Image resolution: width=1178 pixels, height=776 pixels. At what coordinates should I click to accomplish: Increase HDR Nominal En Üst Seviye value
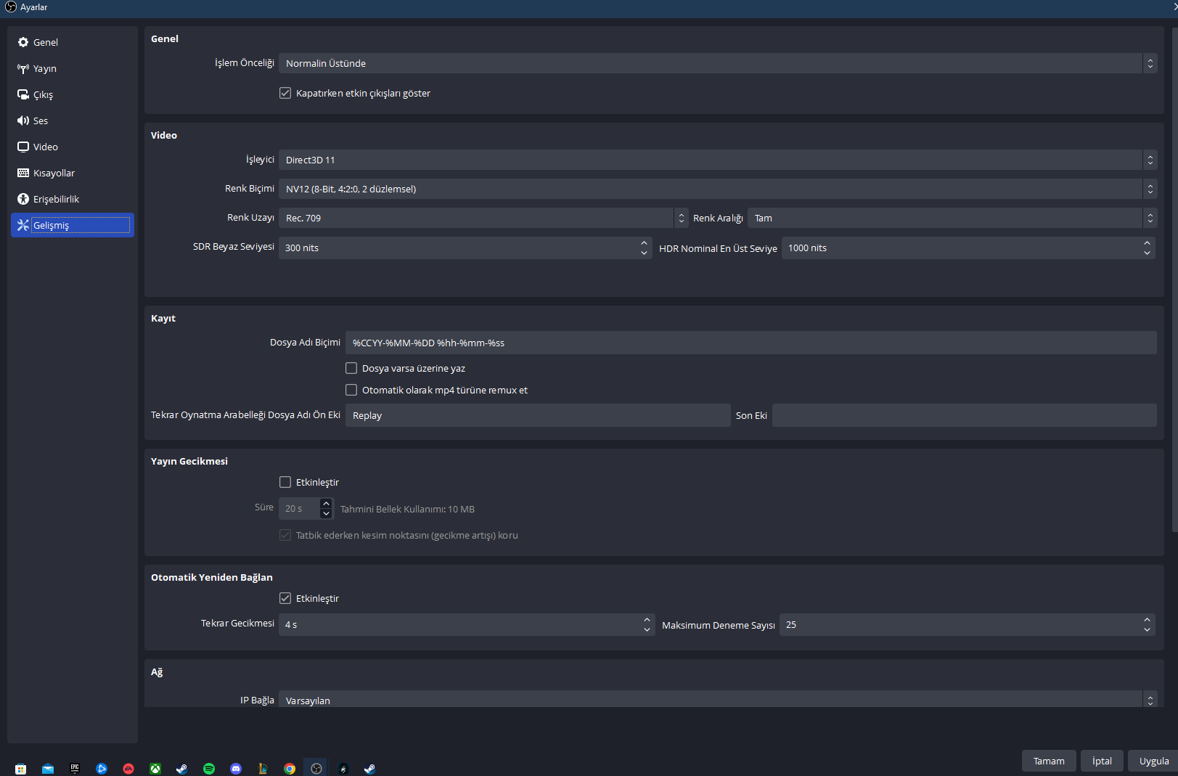pos(1147,242)
